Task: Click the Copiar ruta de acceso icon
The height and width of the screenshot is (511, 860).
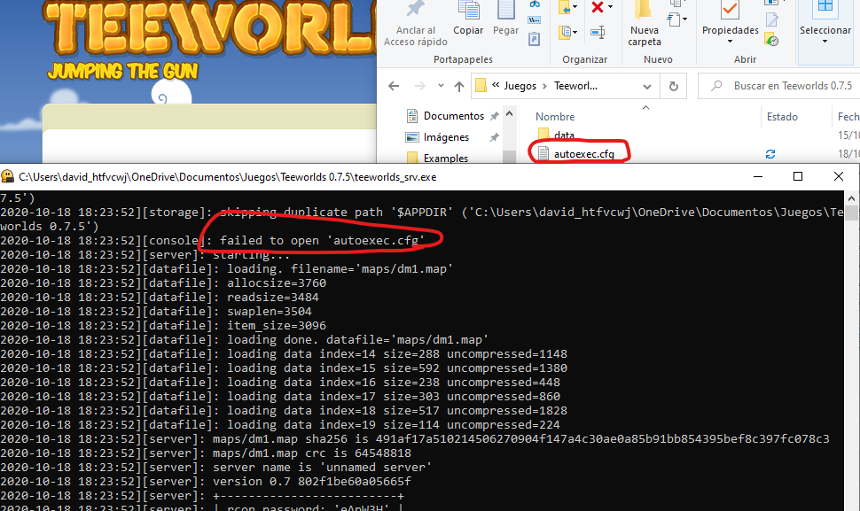Action: click(535, 20)
